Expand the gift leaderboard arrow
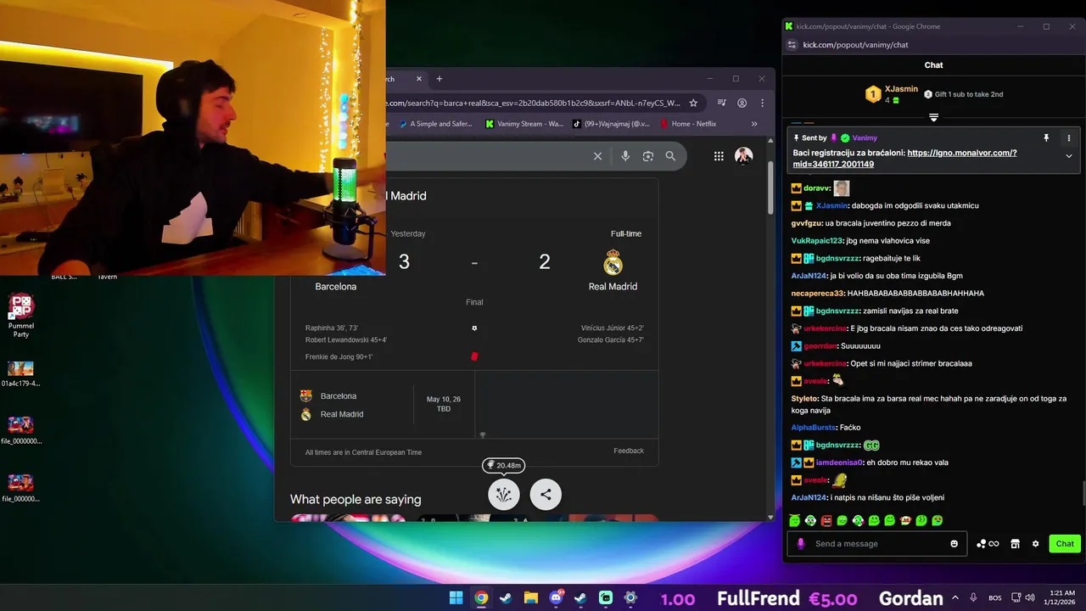This screenshot has height=611, width=1086. click(x=933, y=117)
